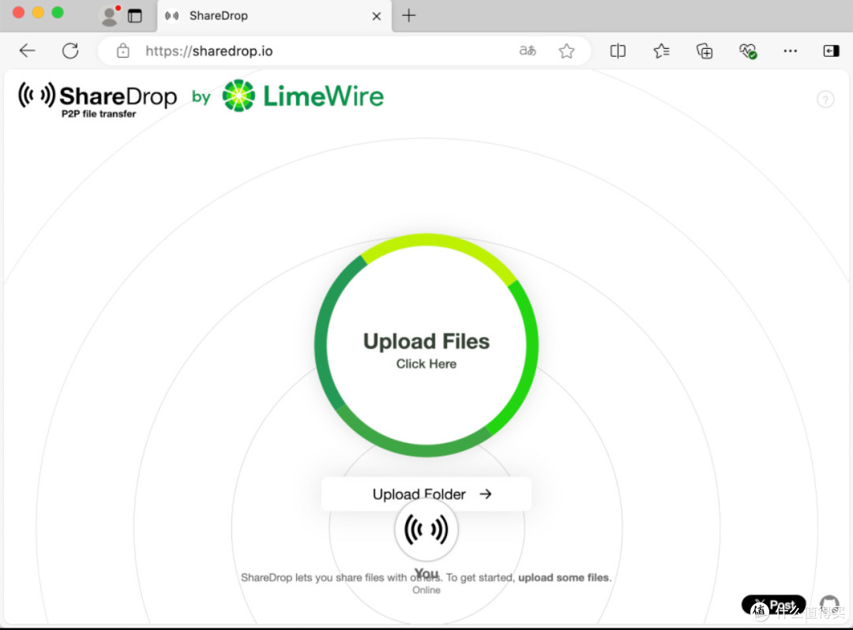
Task: Bookmark the page with the star icon
Action: pos(566,51)
